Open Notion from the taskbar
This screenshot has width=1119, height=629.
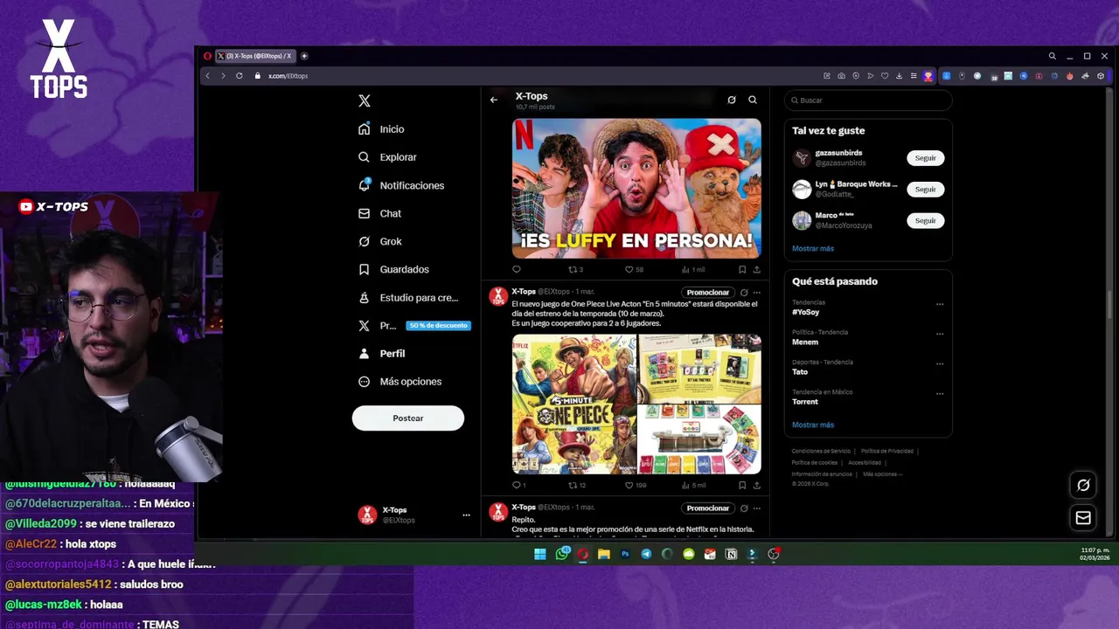pos(731,554)
